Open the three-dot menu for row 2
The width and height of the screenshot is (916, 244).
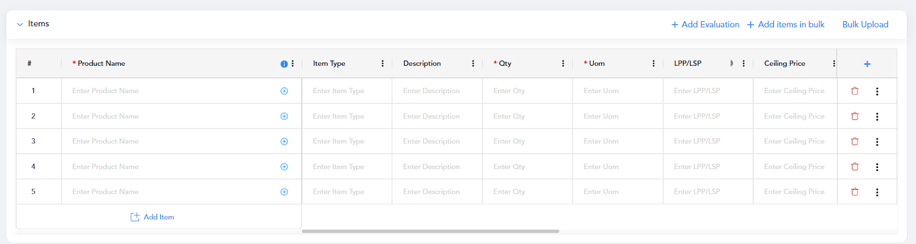(x=877, y=117)
